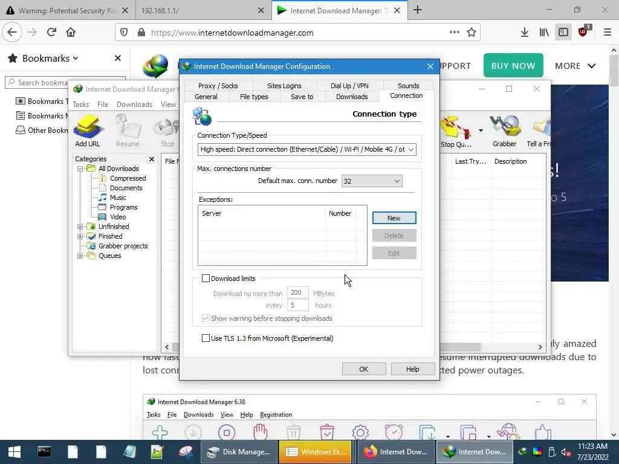Image resolution: width=619 pixels, height=464 pixels.
Task: Open the Firefox library icon
Action: (x=544, y=33)
